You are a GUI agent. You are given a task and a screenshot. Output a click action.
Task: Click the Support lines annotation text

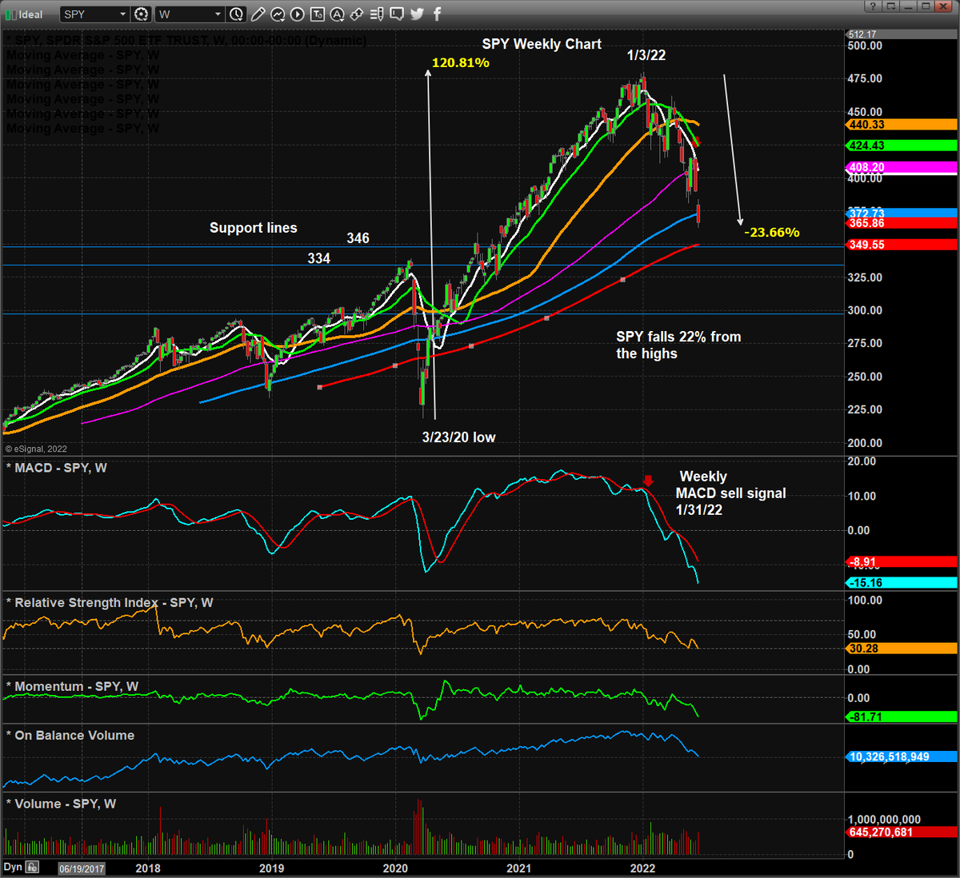pyautogui.click(x=254, y=228)
